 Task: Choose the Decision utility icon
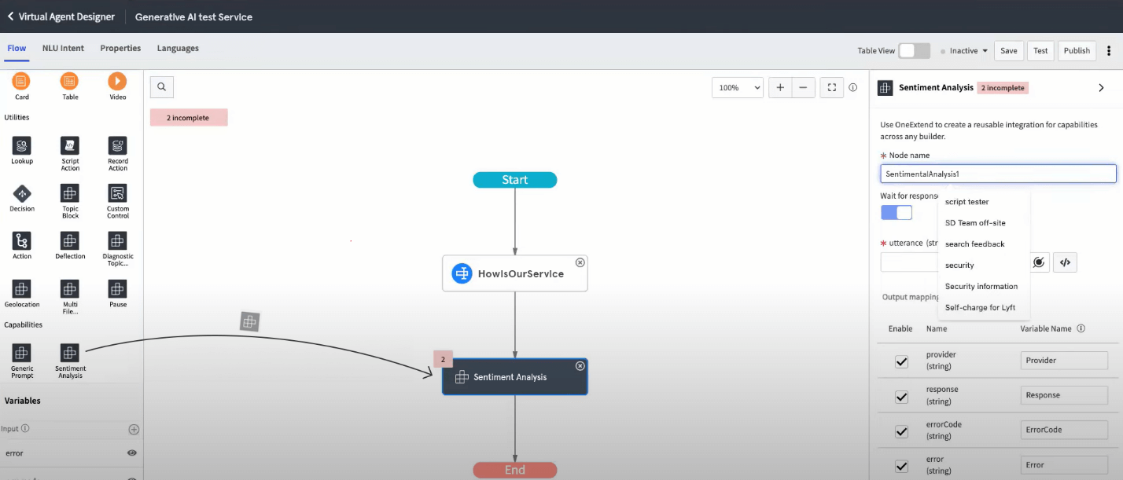(x=22, y=193)
